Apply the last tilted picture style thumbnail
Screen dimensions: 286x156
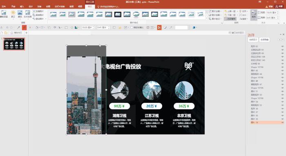201,14
